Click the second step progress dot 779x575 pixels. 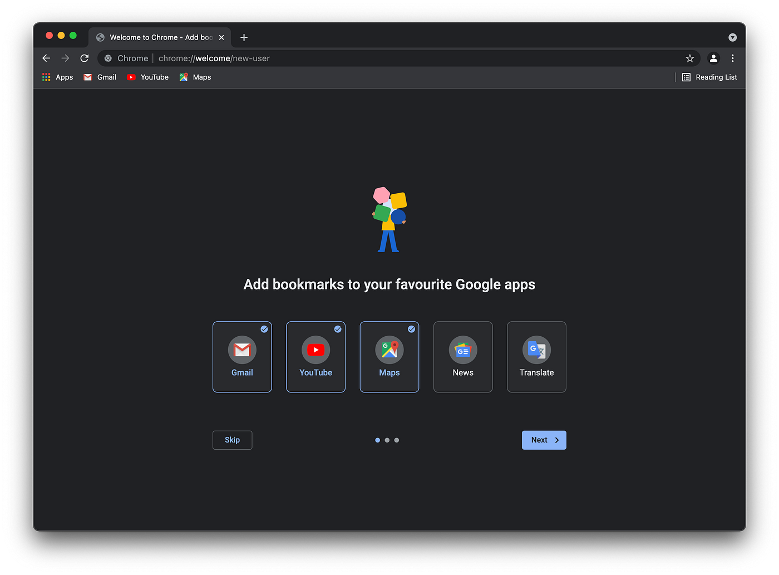tap(387, 440)
